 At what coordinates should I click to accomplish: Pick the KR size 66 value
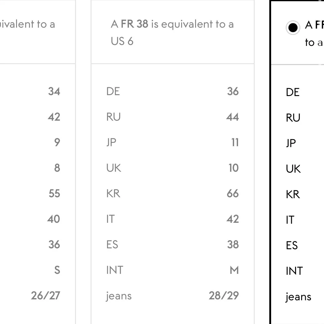(x=233, y=194)
